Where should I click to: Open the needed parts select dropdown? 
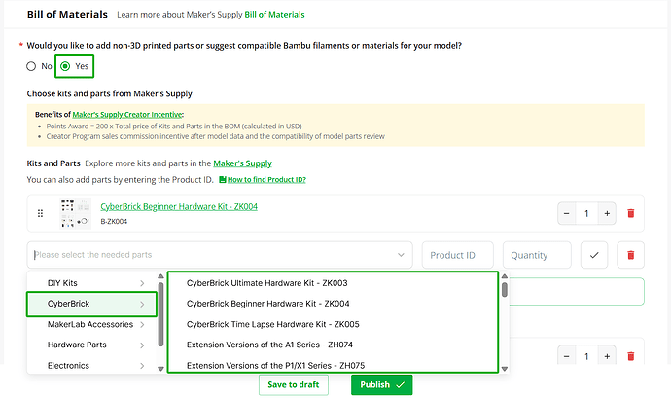point(220,255)
